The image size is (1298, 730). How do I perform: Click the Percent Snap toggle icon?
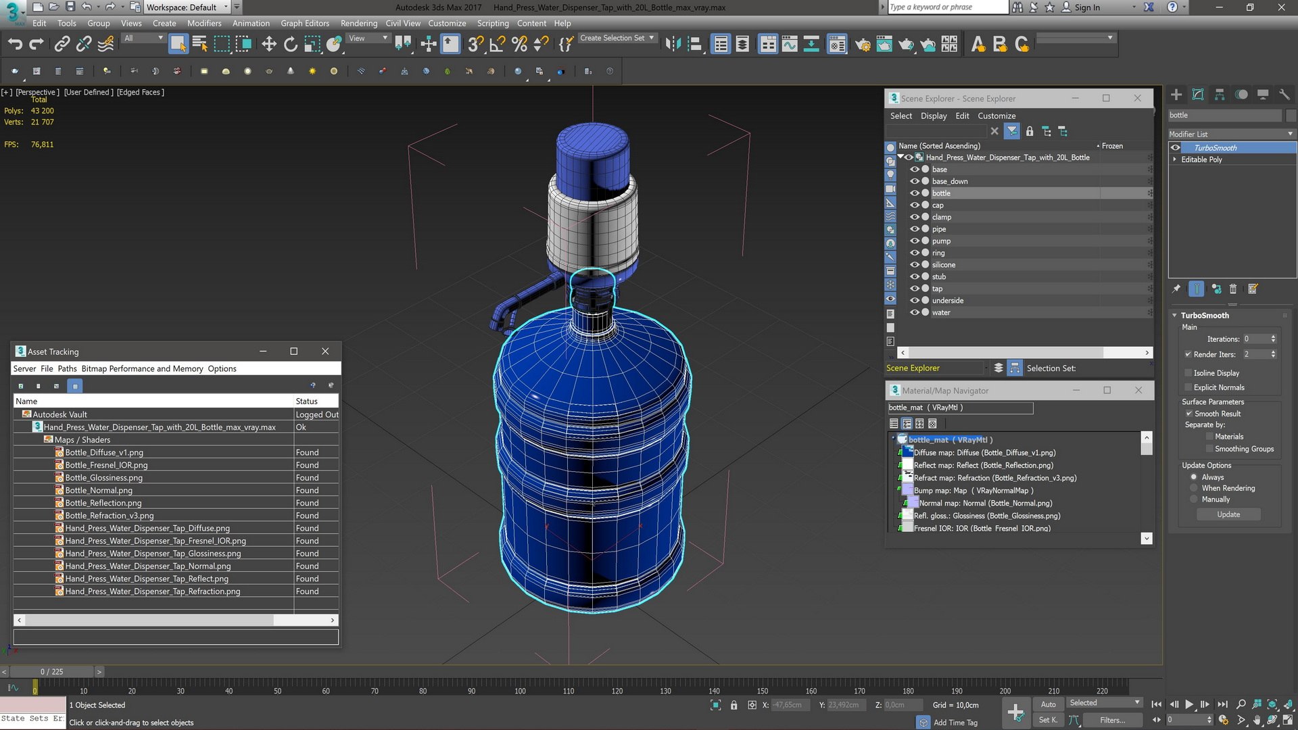coord(519,45)
